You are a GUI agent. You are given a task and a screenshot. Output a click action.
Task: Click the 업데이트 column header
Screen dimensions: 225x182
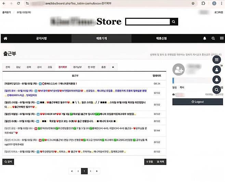point(157,75)
